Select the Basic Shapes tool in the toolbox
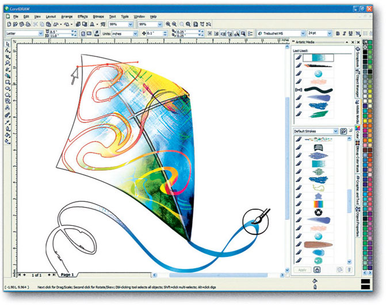The height and width of the screenshot is (307, 386). click(7, 101)
